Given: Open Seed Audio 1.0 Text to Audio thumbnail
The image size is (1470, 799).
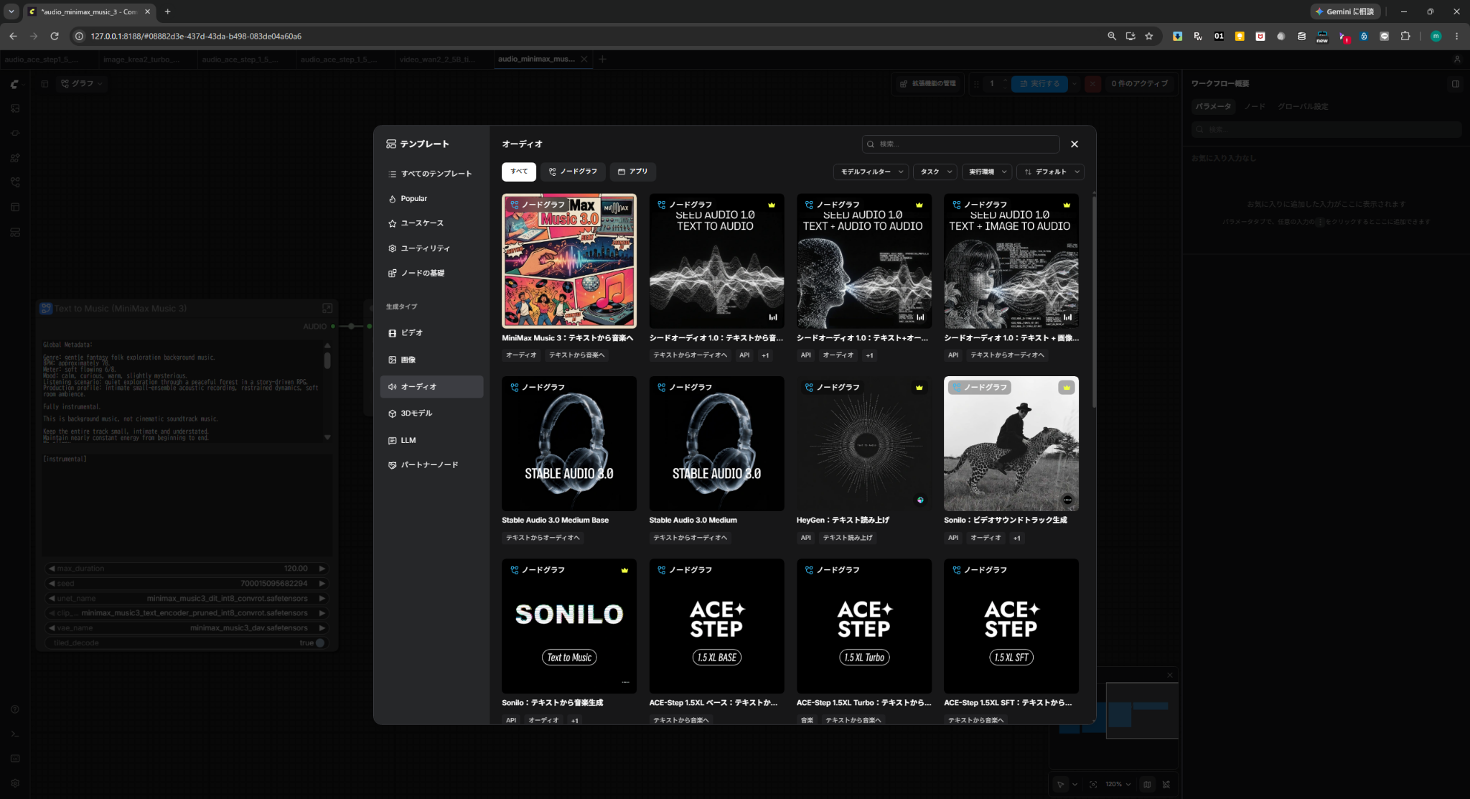Looking at the screenshot, I should coord(716,261).
